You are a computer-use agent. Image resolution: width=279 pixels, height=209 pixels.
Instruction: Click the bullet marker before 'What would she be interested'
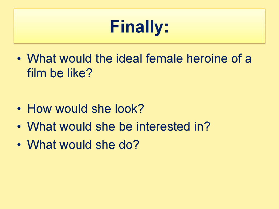(19, 126)
